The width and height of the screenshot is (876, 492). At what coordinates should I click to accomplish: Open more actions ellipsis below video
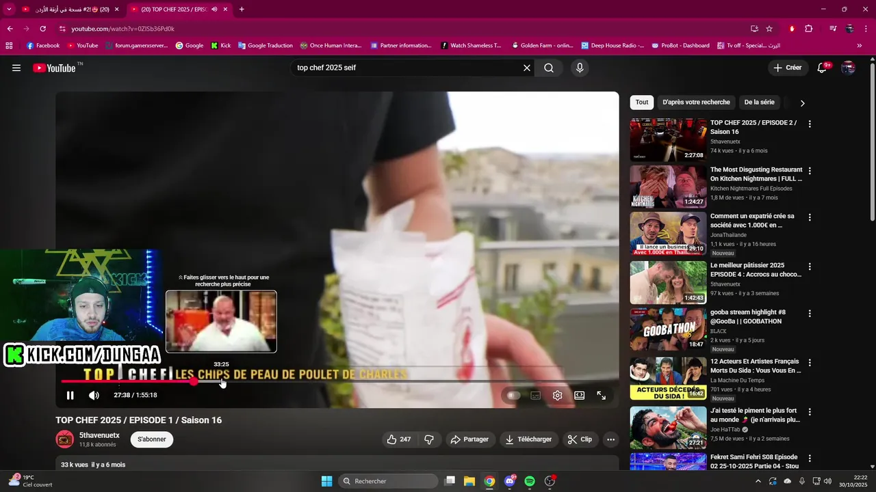(611, 439)
